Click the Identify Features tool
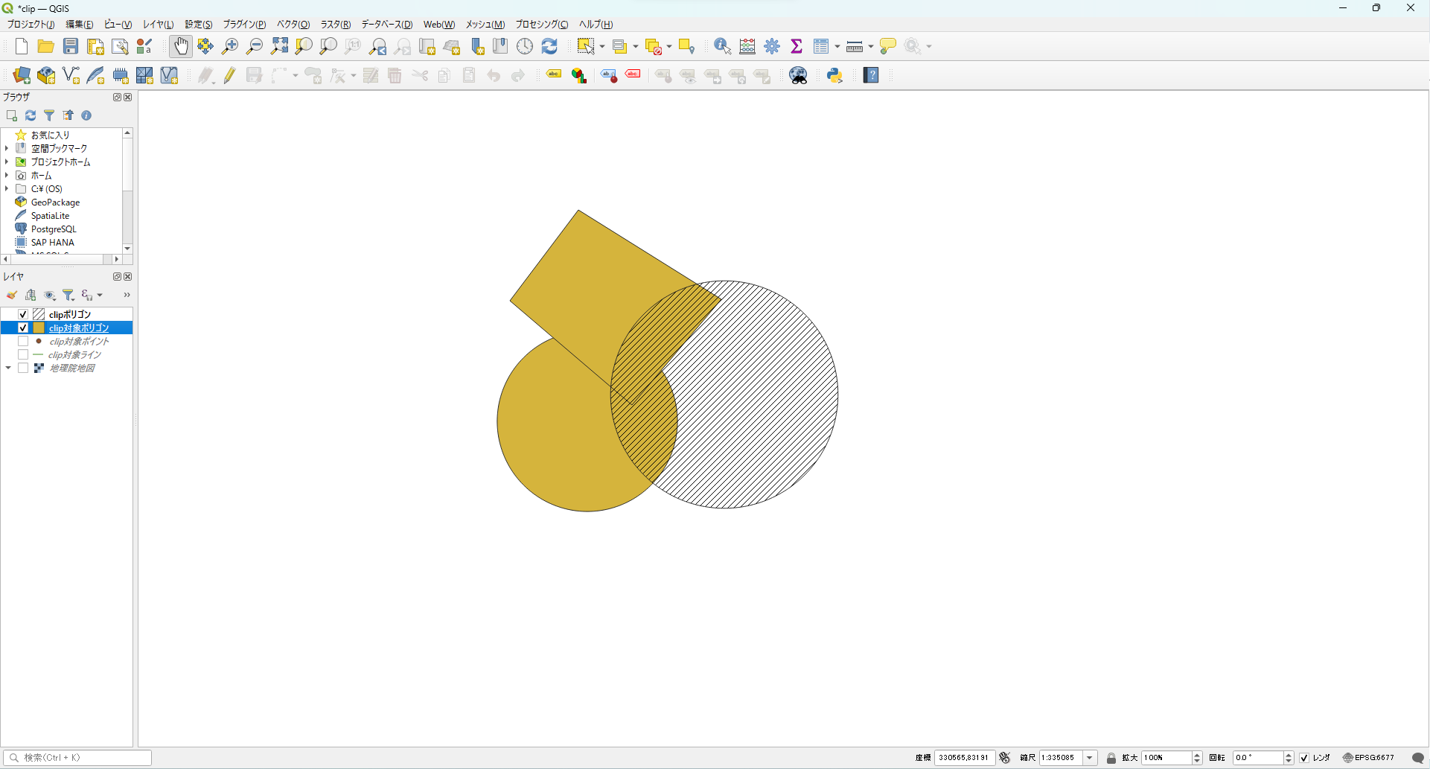Viewport: 1430px width, 769px height. pyautogui.click(x=721, y=46)
